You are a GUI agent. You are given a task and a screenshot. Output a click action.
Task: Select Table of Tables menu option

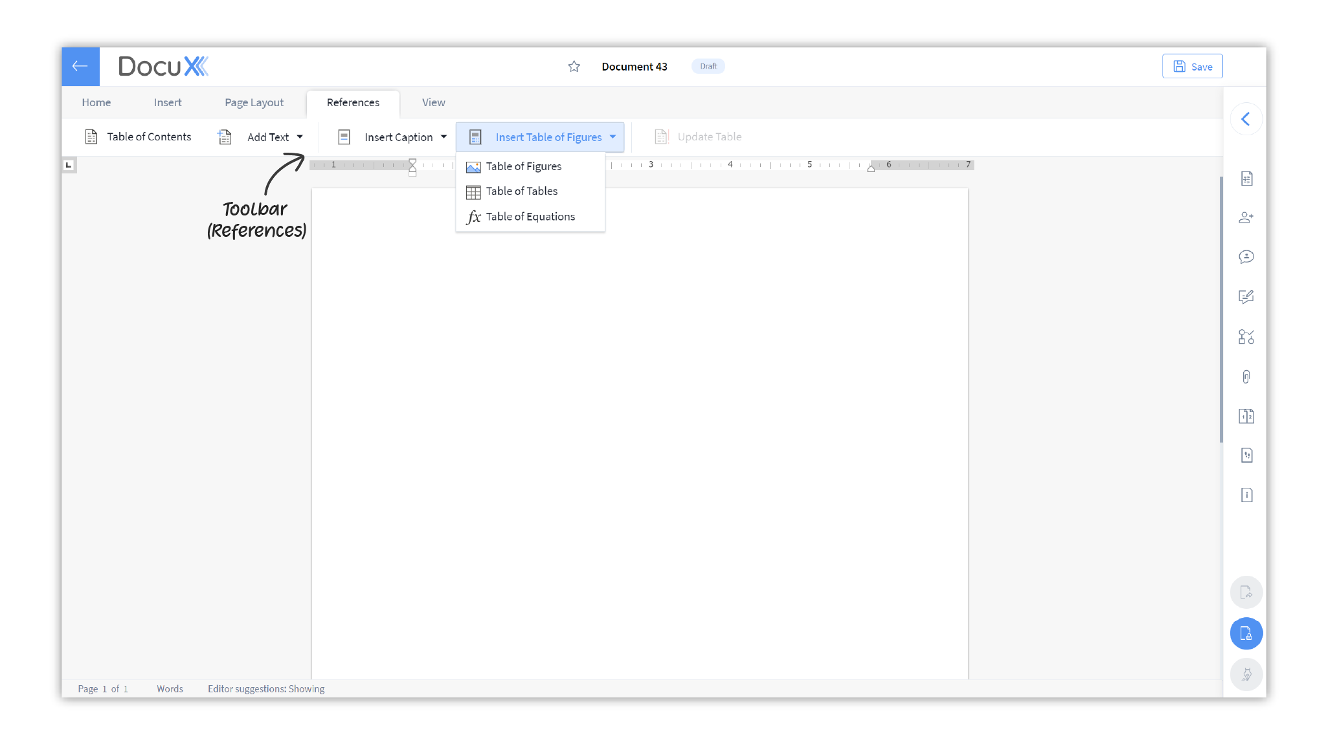(522, 192)
